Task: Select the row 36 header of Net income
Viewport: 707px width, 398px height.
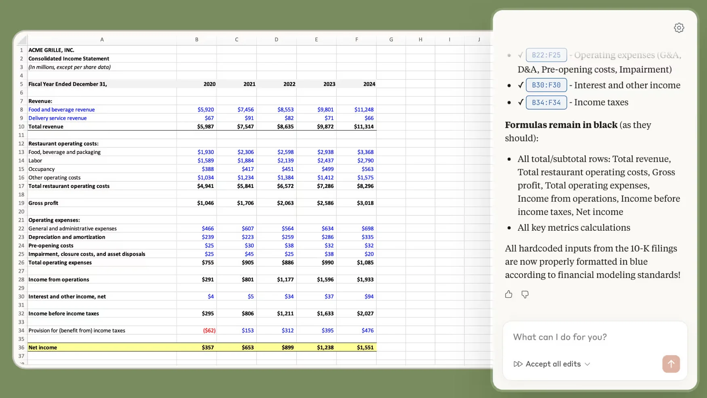Action: tap(21, 347)
